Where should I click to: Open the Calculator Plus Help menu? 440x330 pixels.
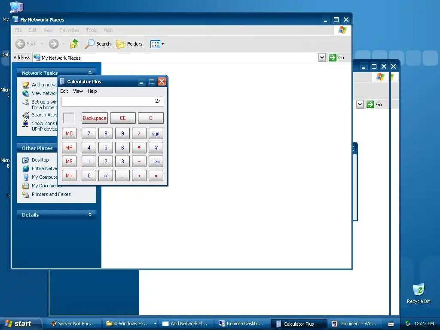pos(92,91)
